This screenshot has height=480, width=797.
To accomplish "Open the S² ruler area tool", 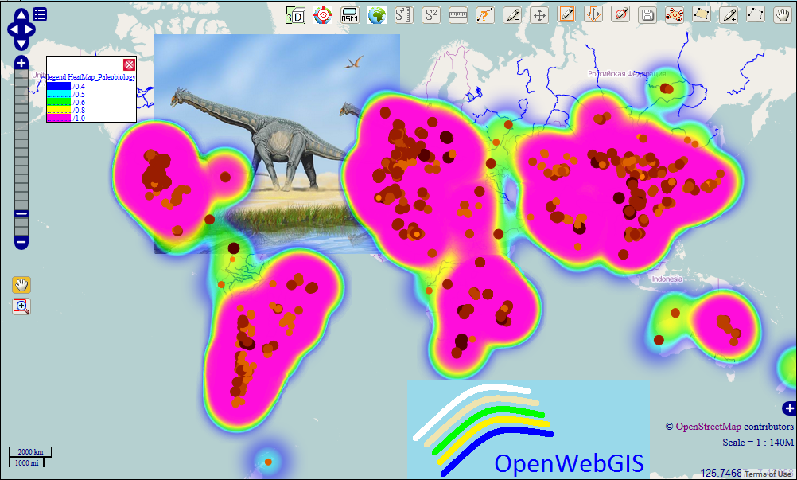I will coord(404,15).
